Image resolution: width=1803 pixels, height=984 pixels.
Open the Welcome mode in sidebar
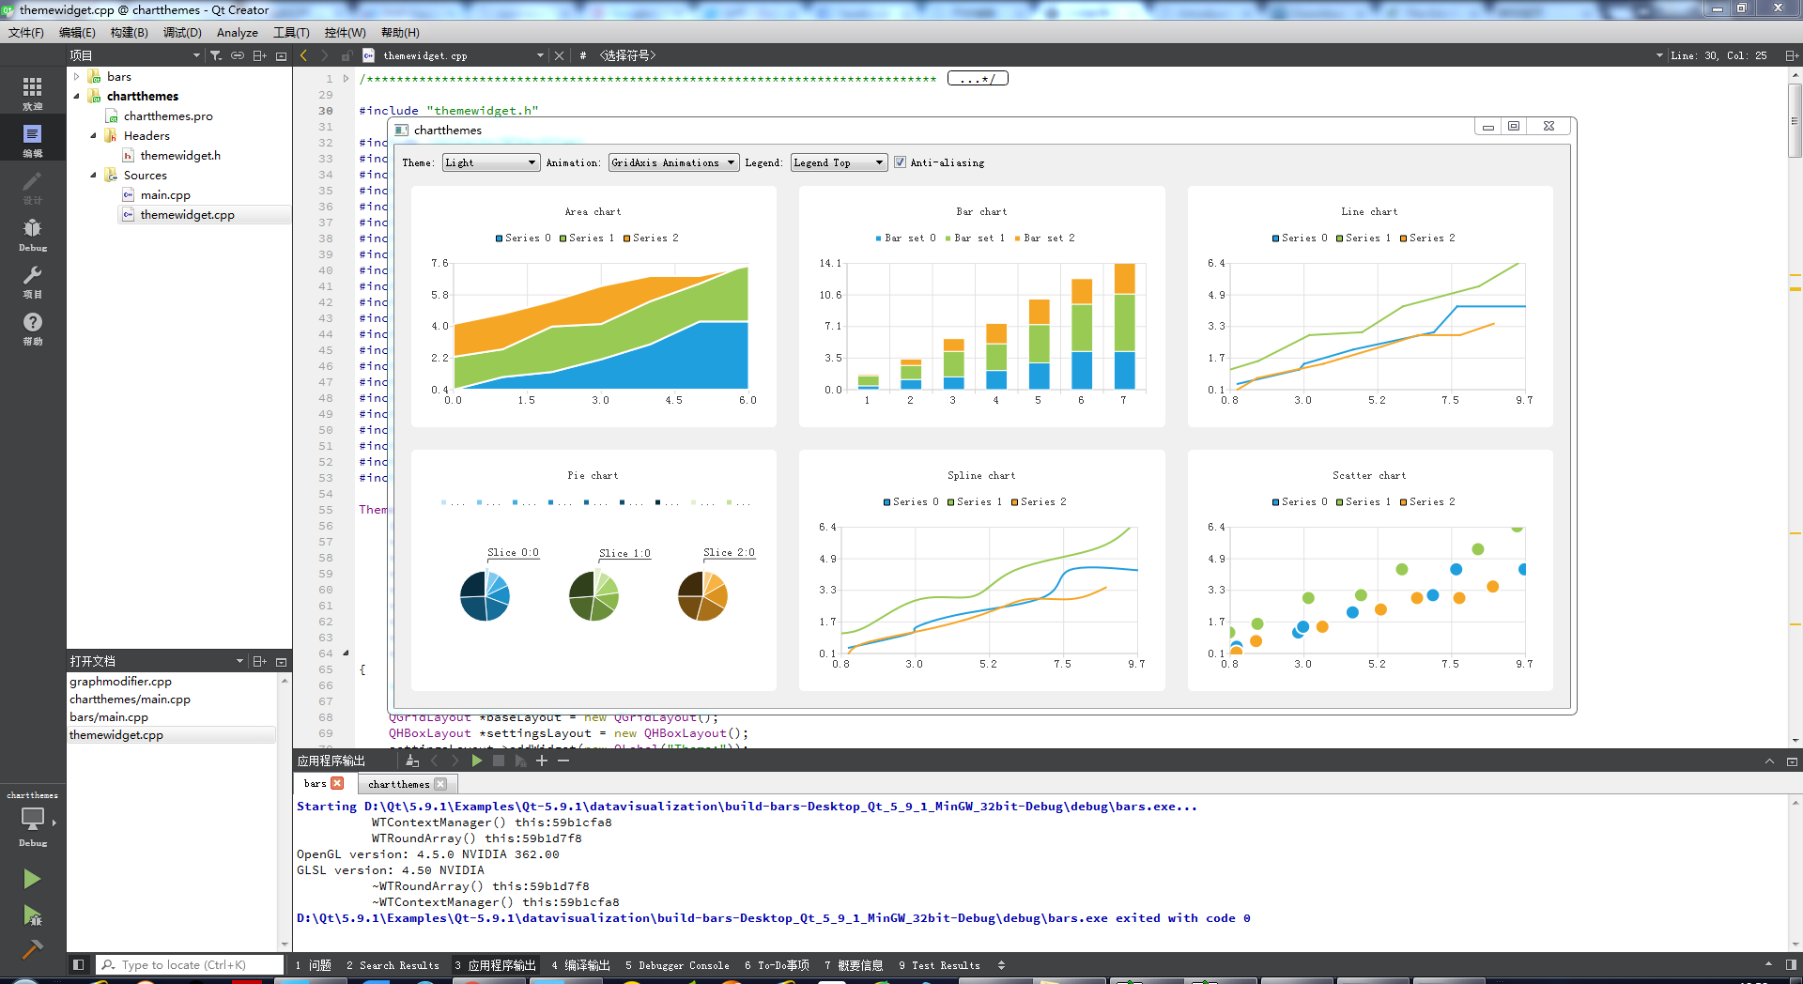click(x=32, y=92)
